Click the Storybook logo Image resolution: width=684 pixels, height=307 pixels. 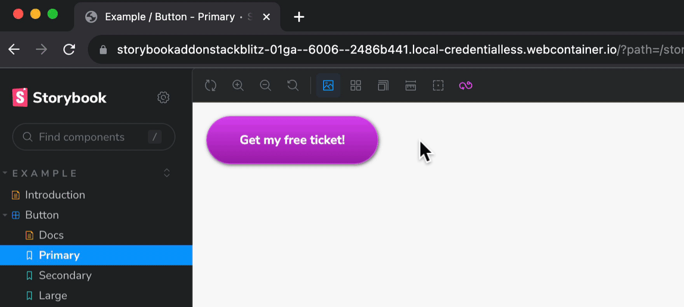(60, 98)
